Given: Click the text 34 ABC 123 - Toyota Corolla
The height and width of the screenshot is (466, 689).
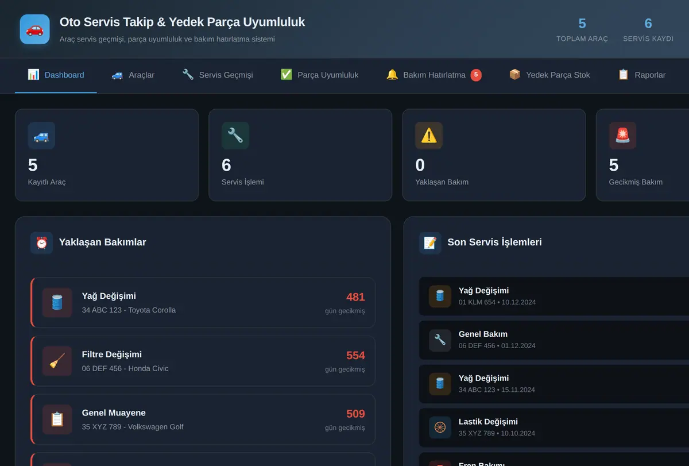Looking at the screenshot, I should [129, 310].
